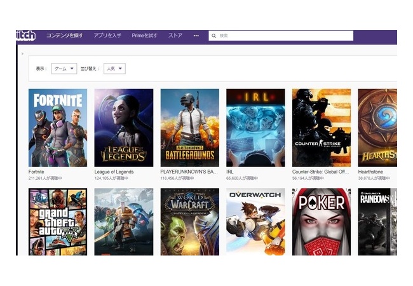Screen dimensions: 413x286
Task: Click the 65,600 viewers text under IRL
Action: pos(242,179)
